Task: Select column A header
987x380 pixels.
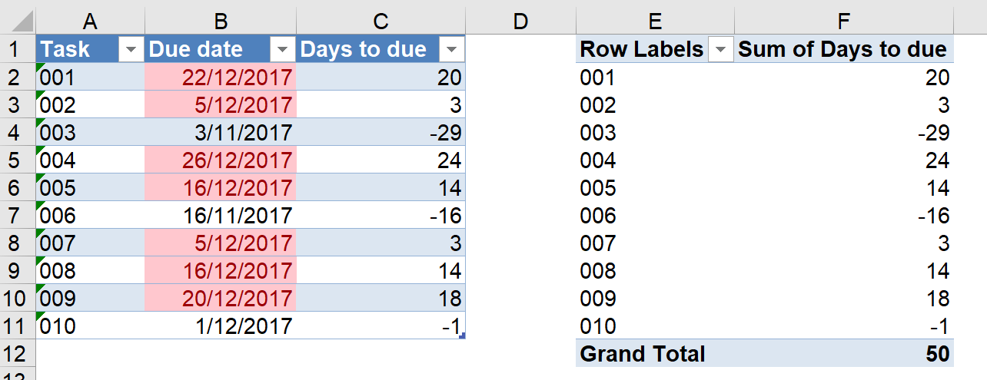Action: click(90, 21)
